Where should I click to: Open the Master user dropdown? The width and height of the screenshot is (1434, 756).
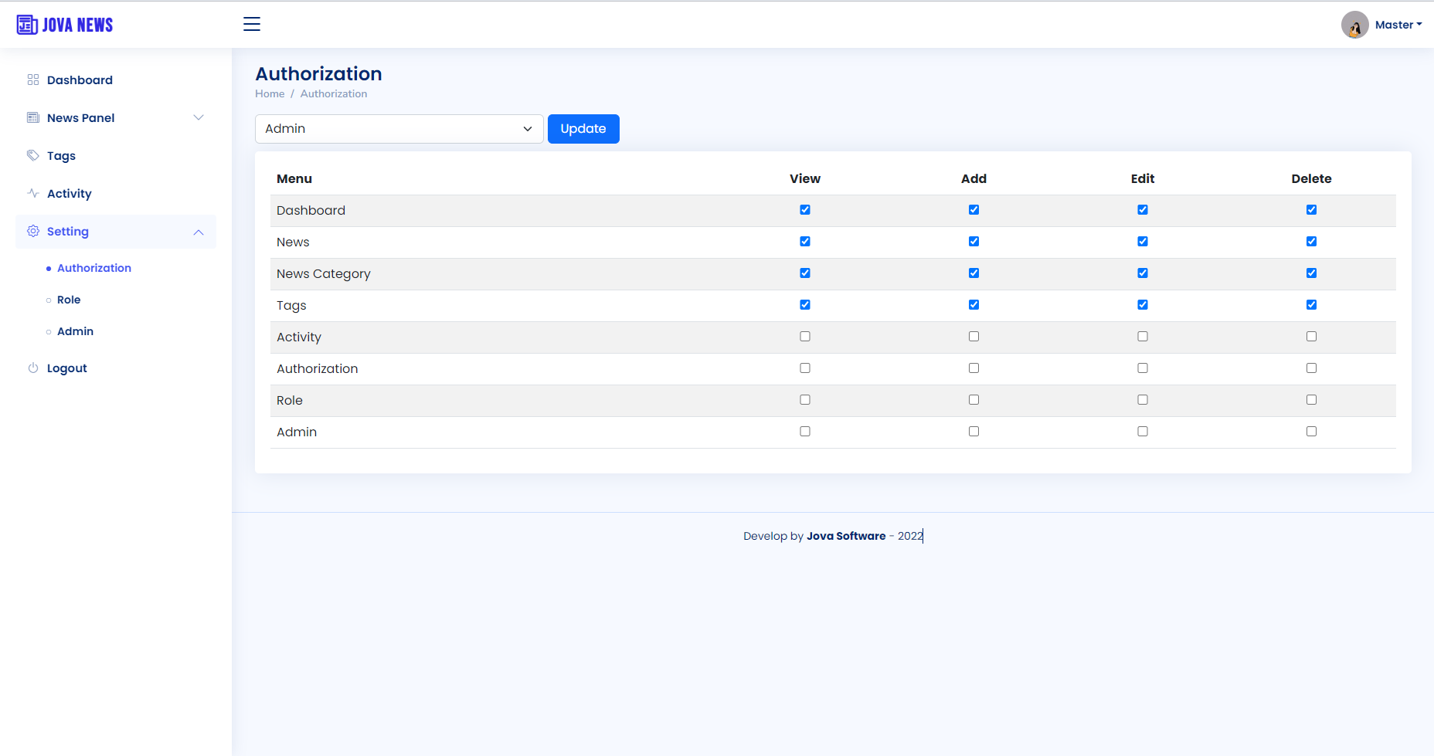(x=1398, y=25)
